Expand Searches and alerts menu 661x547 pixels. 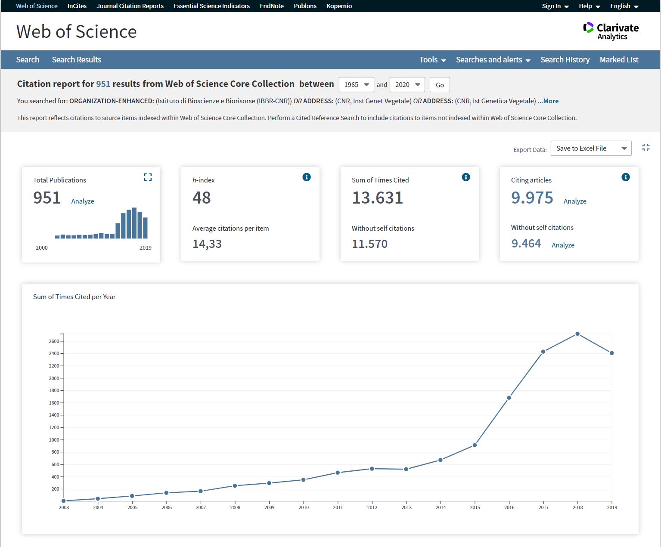493,60
